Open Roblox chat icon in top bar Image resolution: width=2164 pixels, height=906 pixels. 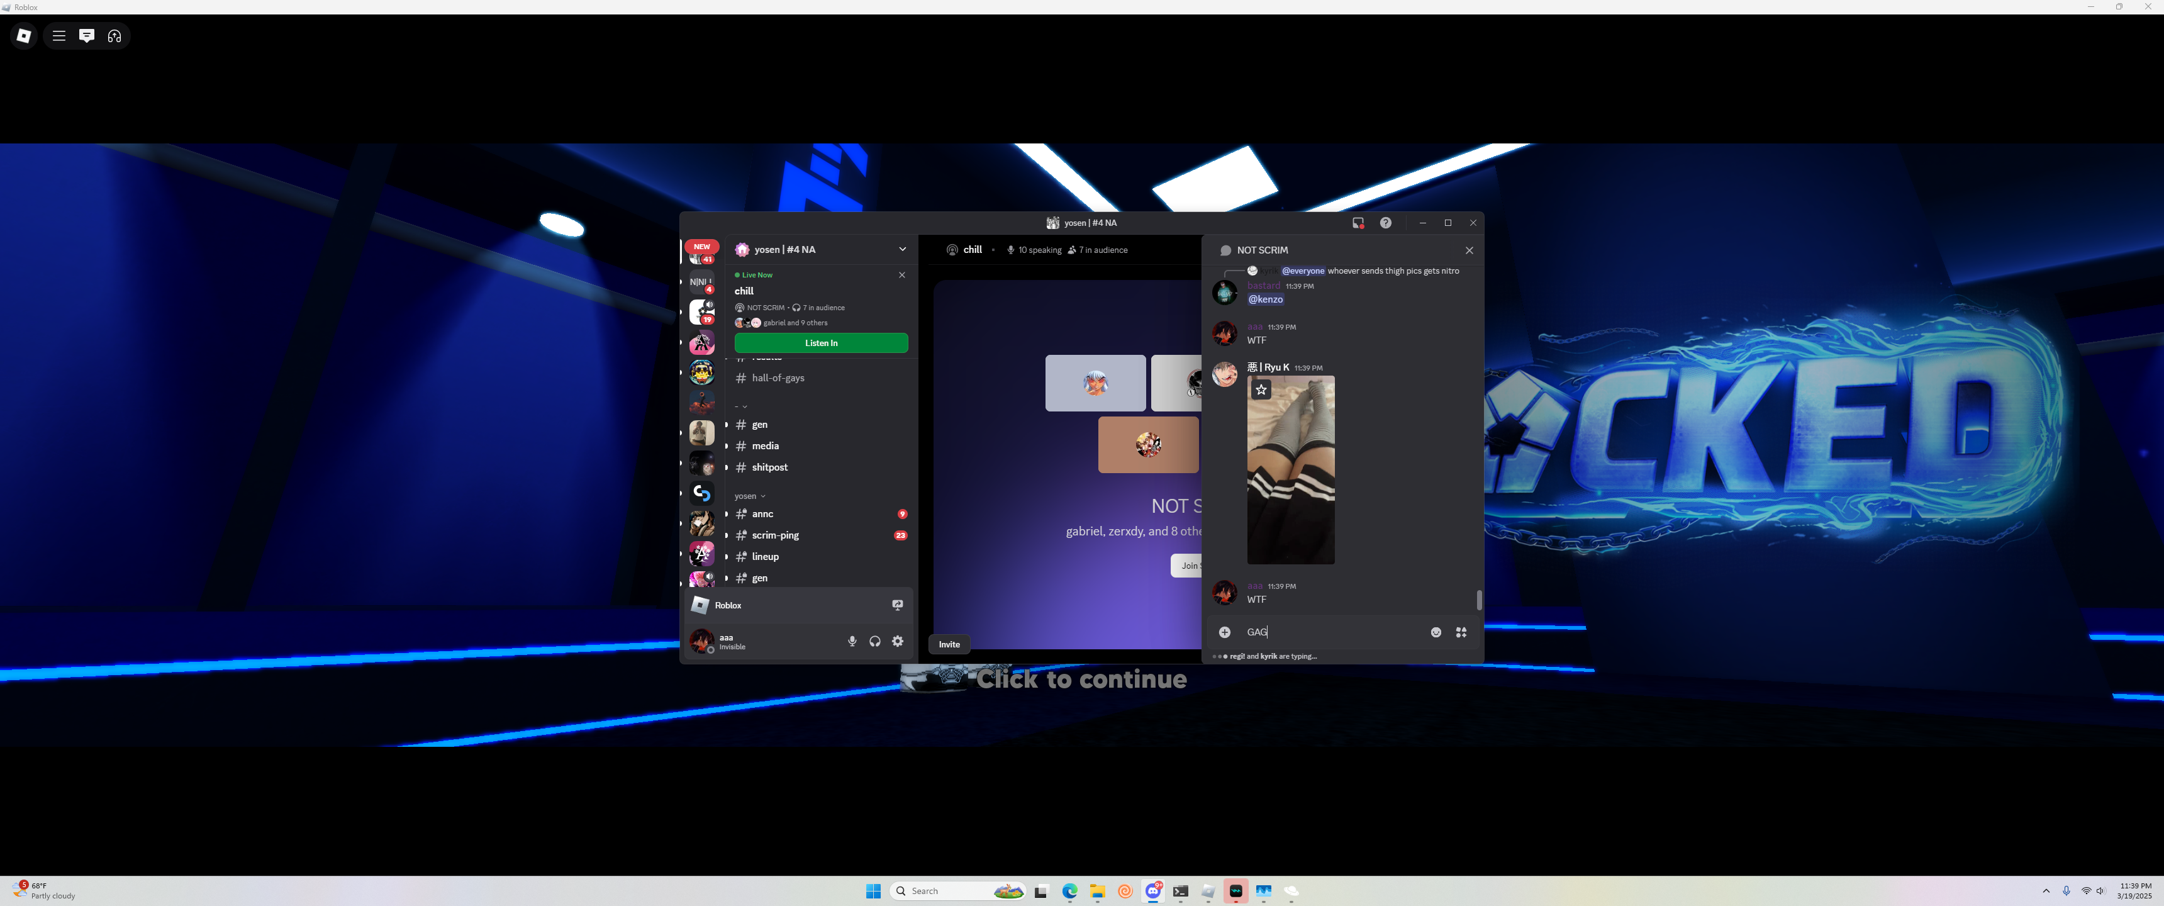point(87,36)
